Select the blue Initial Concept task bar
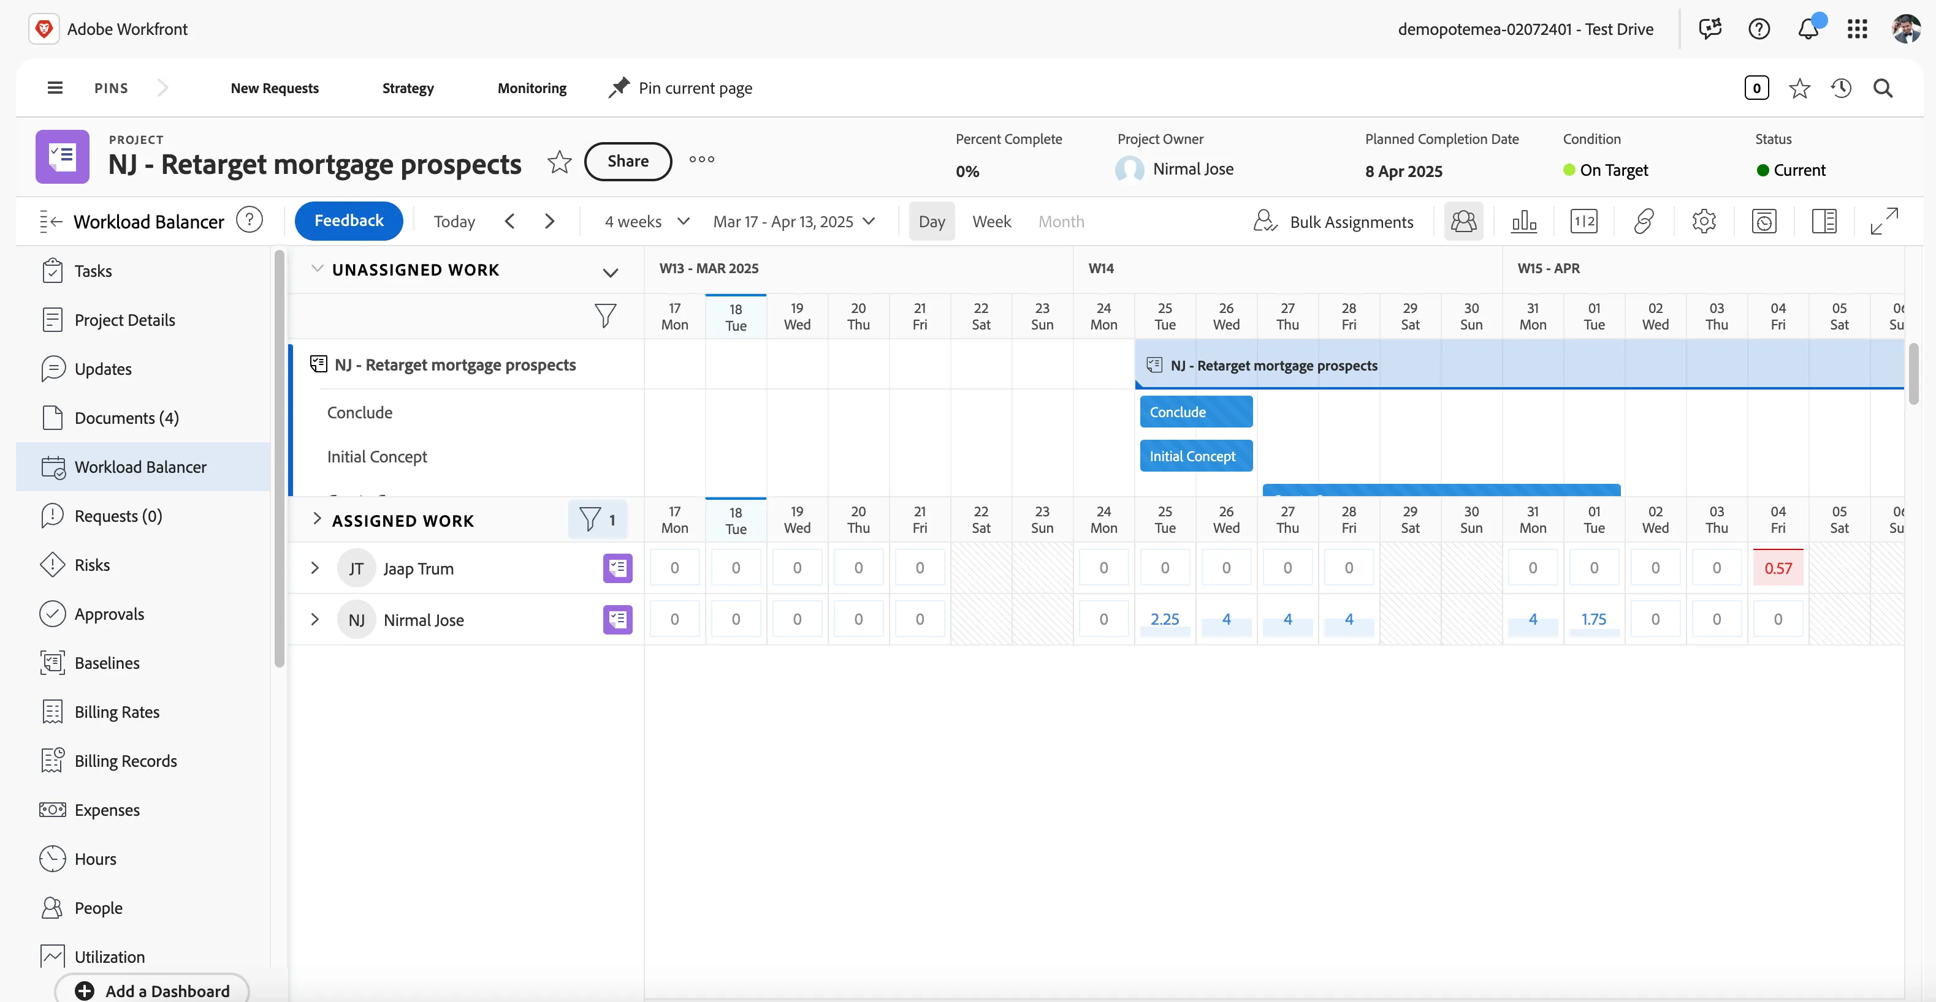Screen dimensions: 1936x1002 click(x=1195, y=456)
